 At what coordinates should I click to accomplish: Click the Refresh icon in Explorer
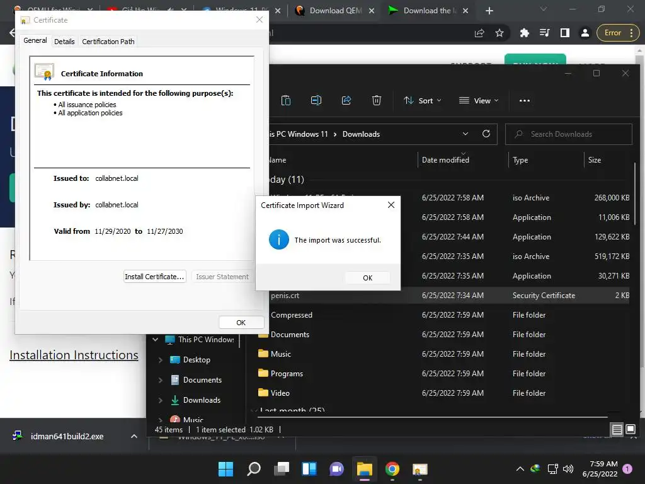pyautogui.click(x=486, y=134)
